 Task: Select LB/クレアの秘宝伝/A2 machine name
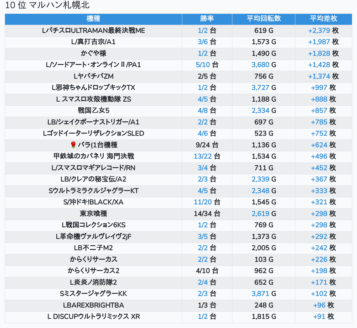(93, 179)
